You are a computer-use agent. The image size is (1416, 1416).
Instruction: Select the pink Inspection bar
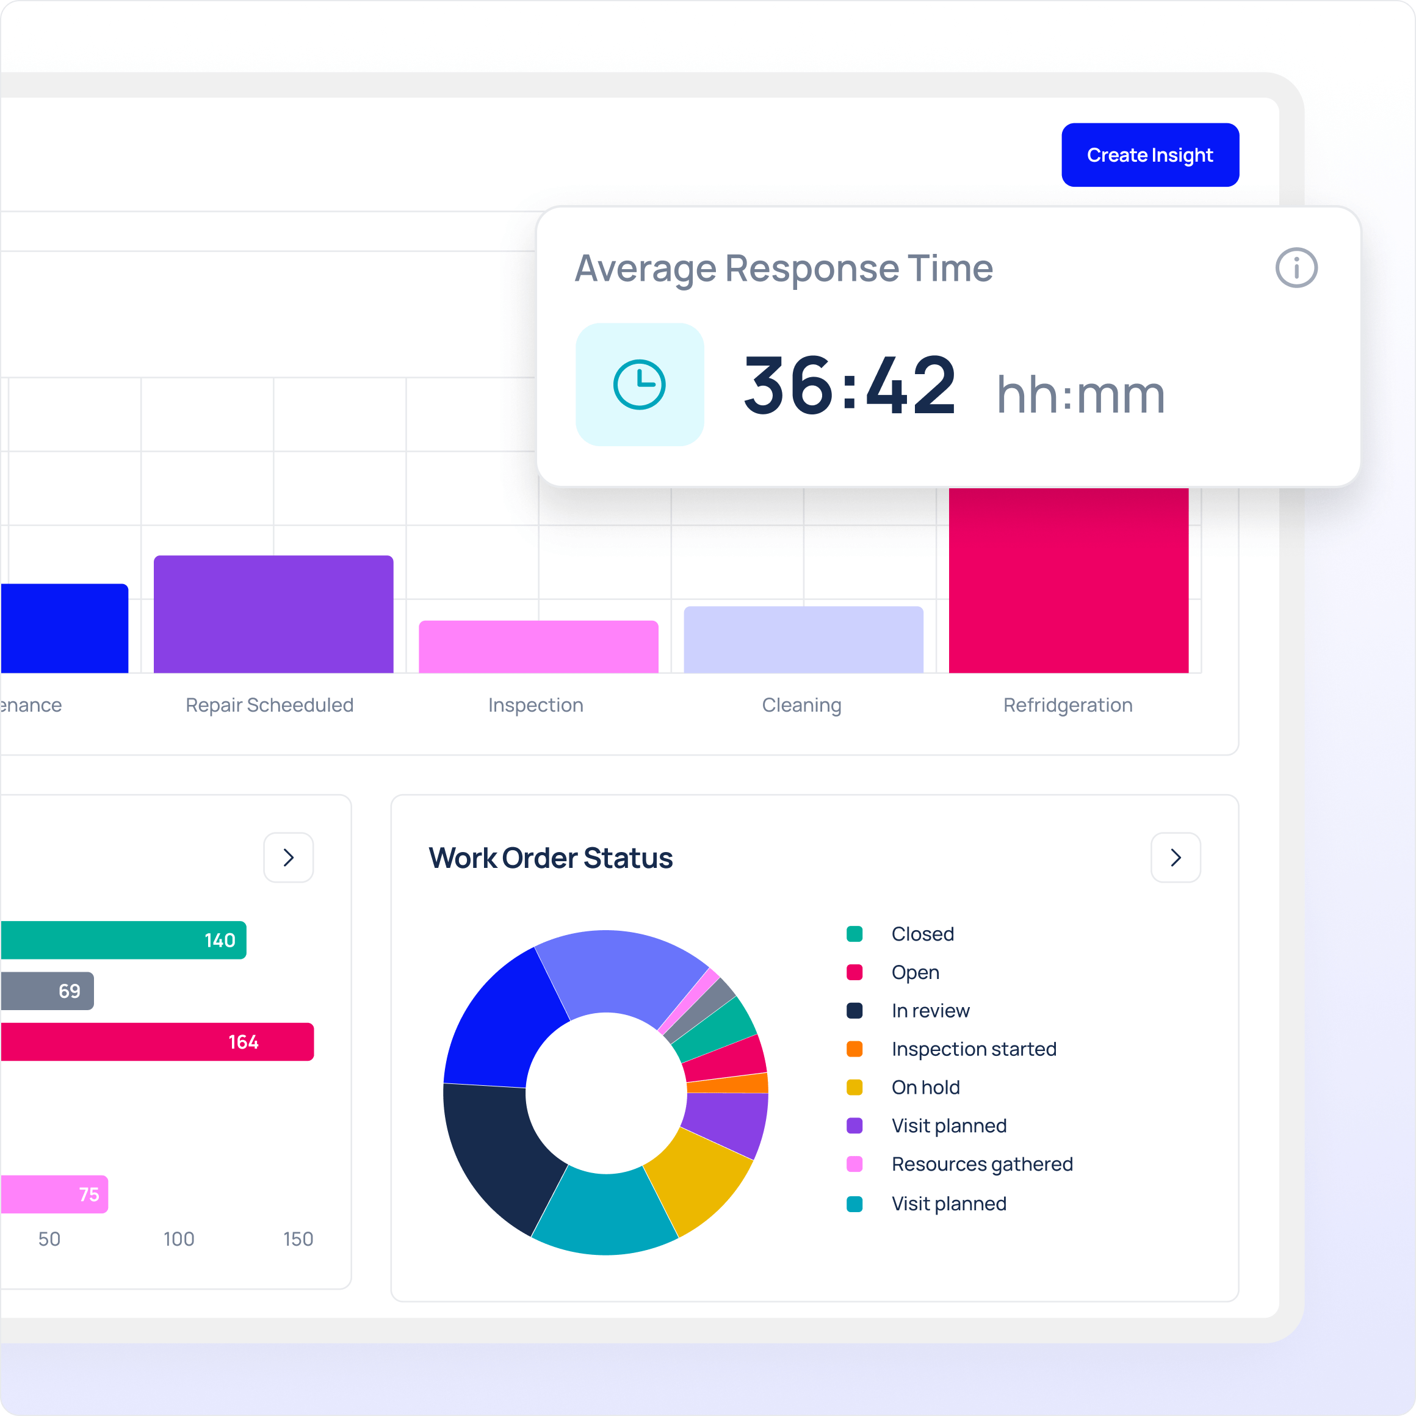pos(538,646)
